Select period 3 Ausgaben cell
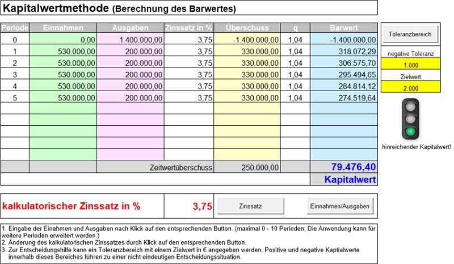 click(x=131, y=74)
